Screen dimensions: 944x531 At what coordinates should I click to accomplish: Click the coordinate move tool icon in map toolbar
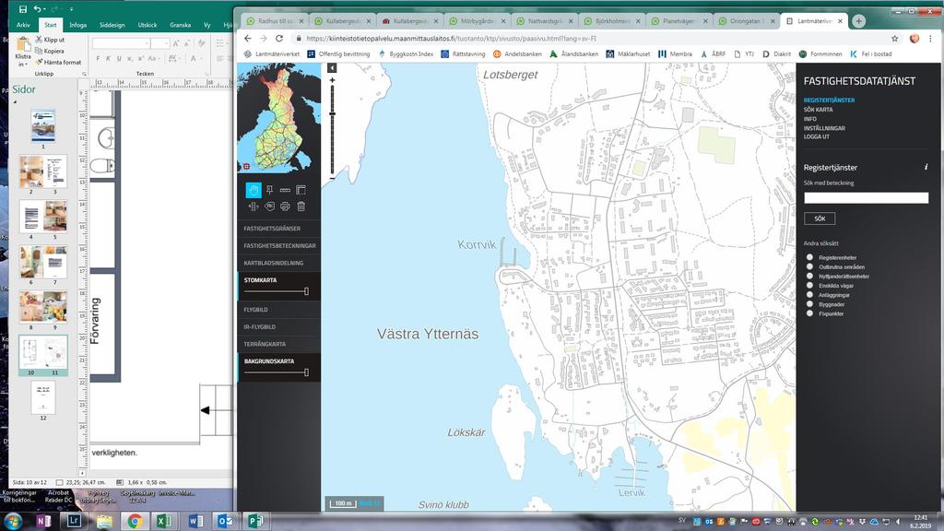click(x=253, y=206)
